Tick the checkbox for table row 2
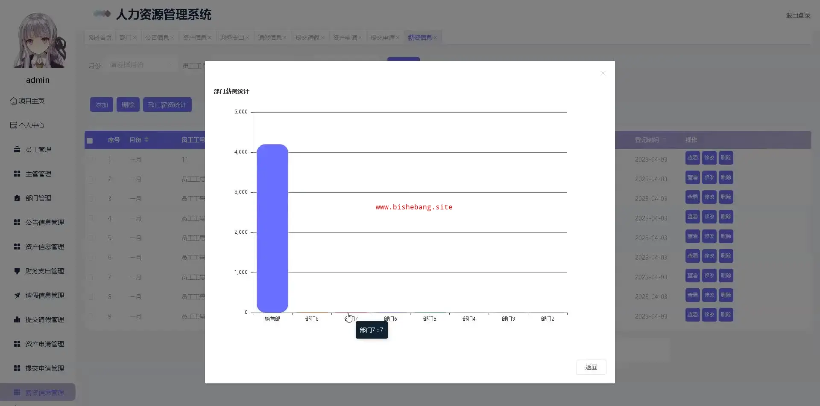Viewport: 820px width, 406px height. 90,179
